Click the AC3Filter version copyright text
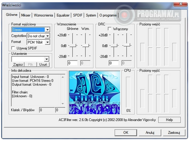 coord(107,120)
